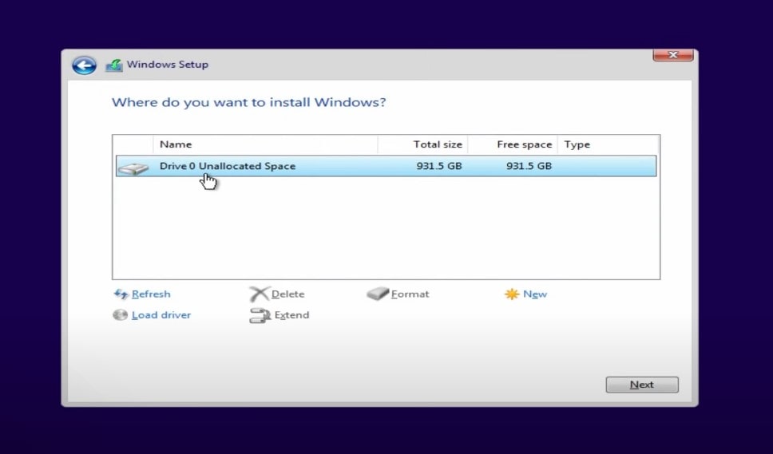The height and width of the screenshot is (454, 773).
Task: Open the Load driver link
Action: (x=161, y=315)
